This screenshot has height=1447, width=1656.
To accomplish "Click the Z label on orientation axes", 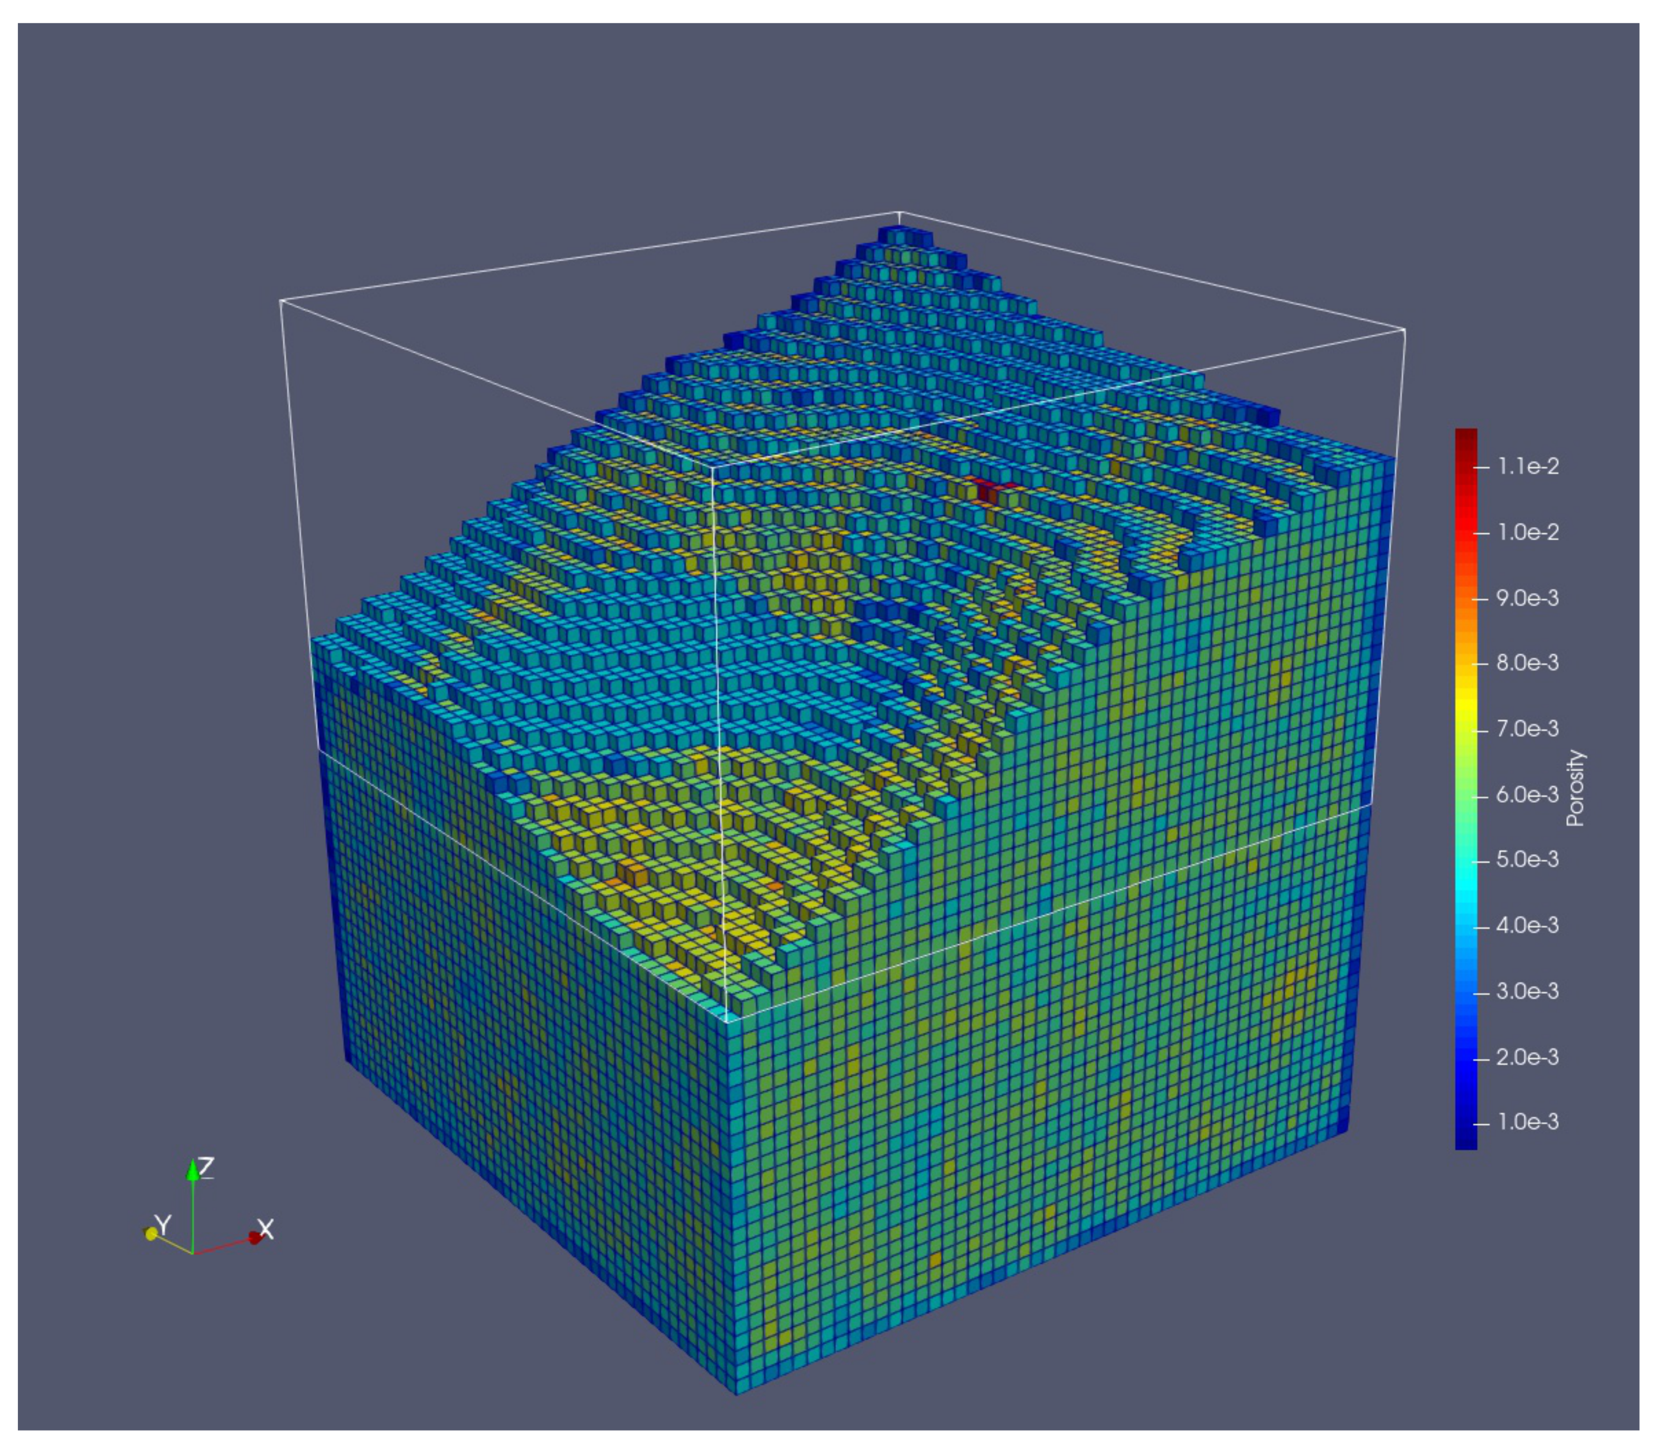I will [x=206, y=1167].
